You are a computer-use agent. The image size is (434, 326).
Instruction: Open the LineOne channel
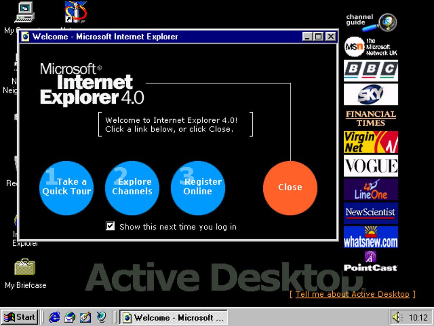pos(371,190)
